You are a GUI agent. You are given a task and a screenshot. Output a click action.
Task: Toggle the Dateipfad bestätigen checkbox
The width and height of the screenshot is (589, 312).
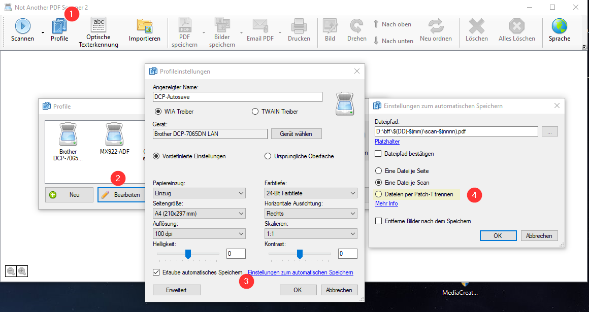[x=378, y=154]
